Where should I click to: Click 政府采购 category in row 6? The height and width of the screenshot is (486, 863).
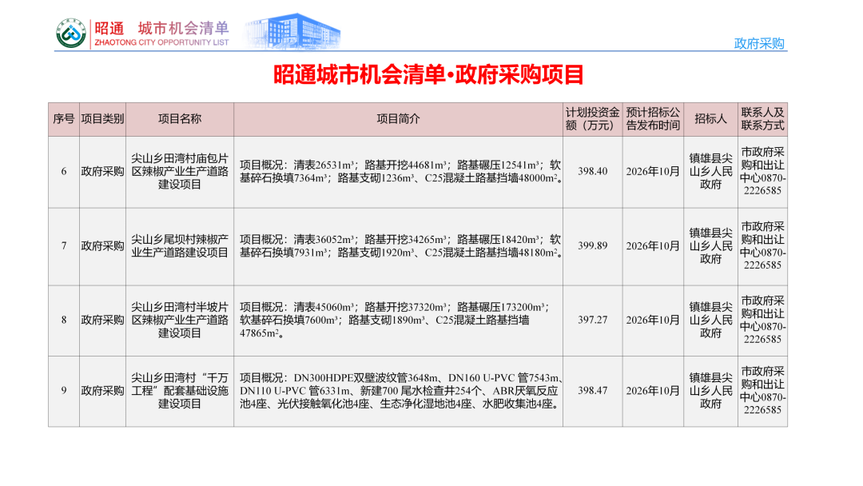[x=102, y=172]
